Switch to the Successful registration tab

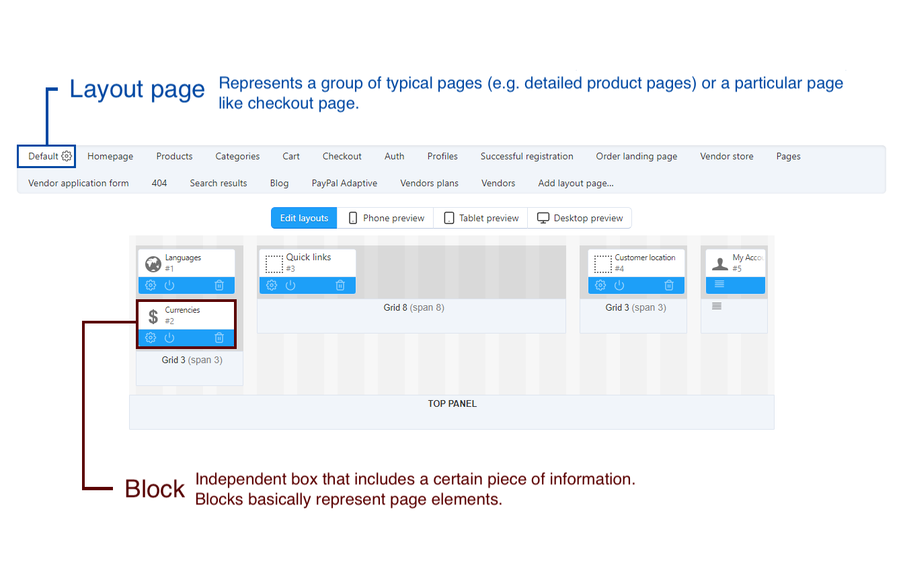click(527, 156)
